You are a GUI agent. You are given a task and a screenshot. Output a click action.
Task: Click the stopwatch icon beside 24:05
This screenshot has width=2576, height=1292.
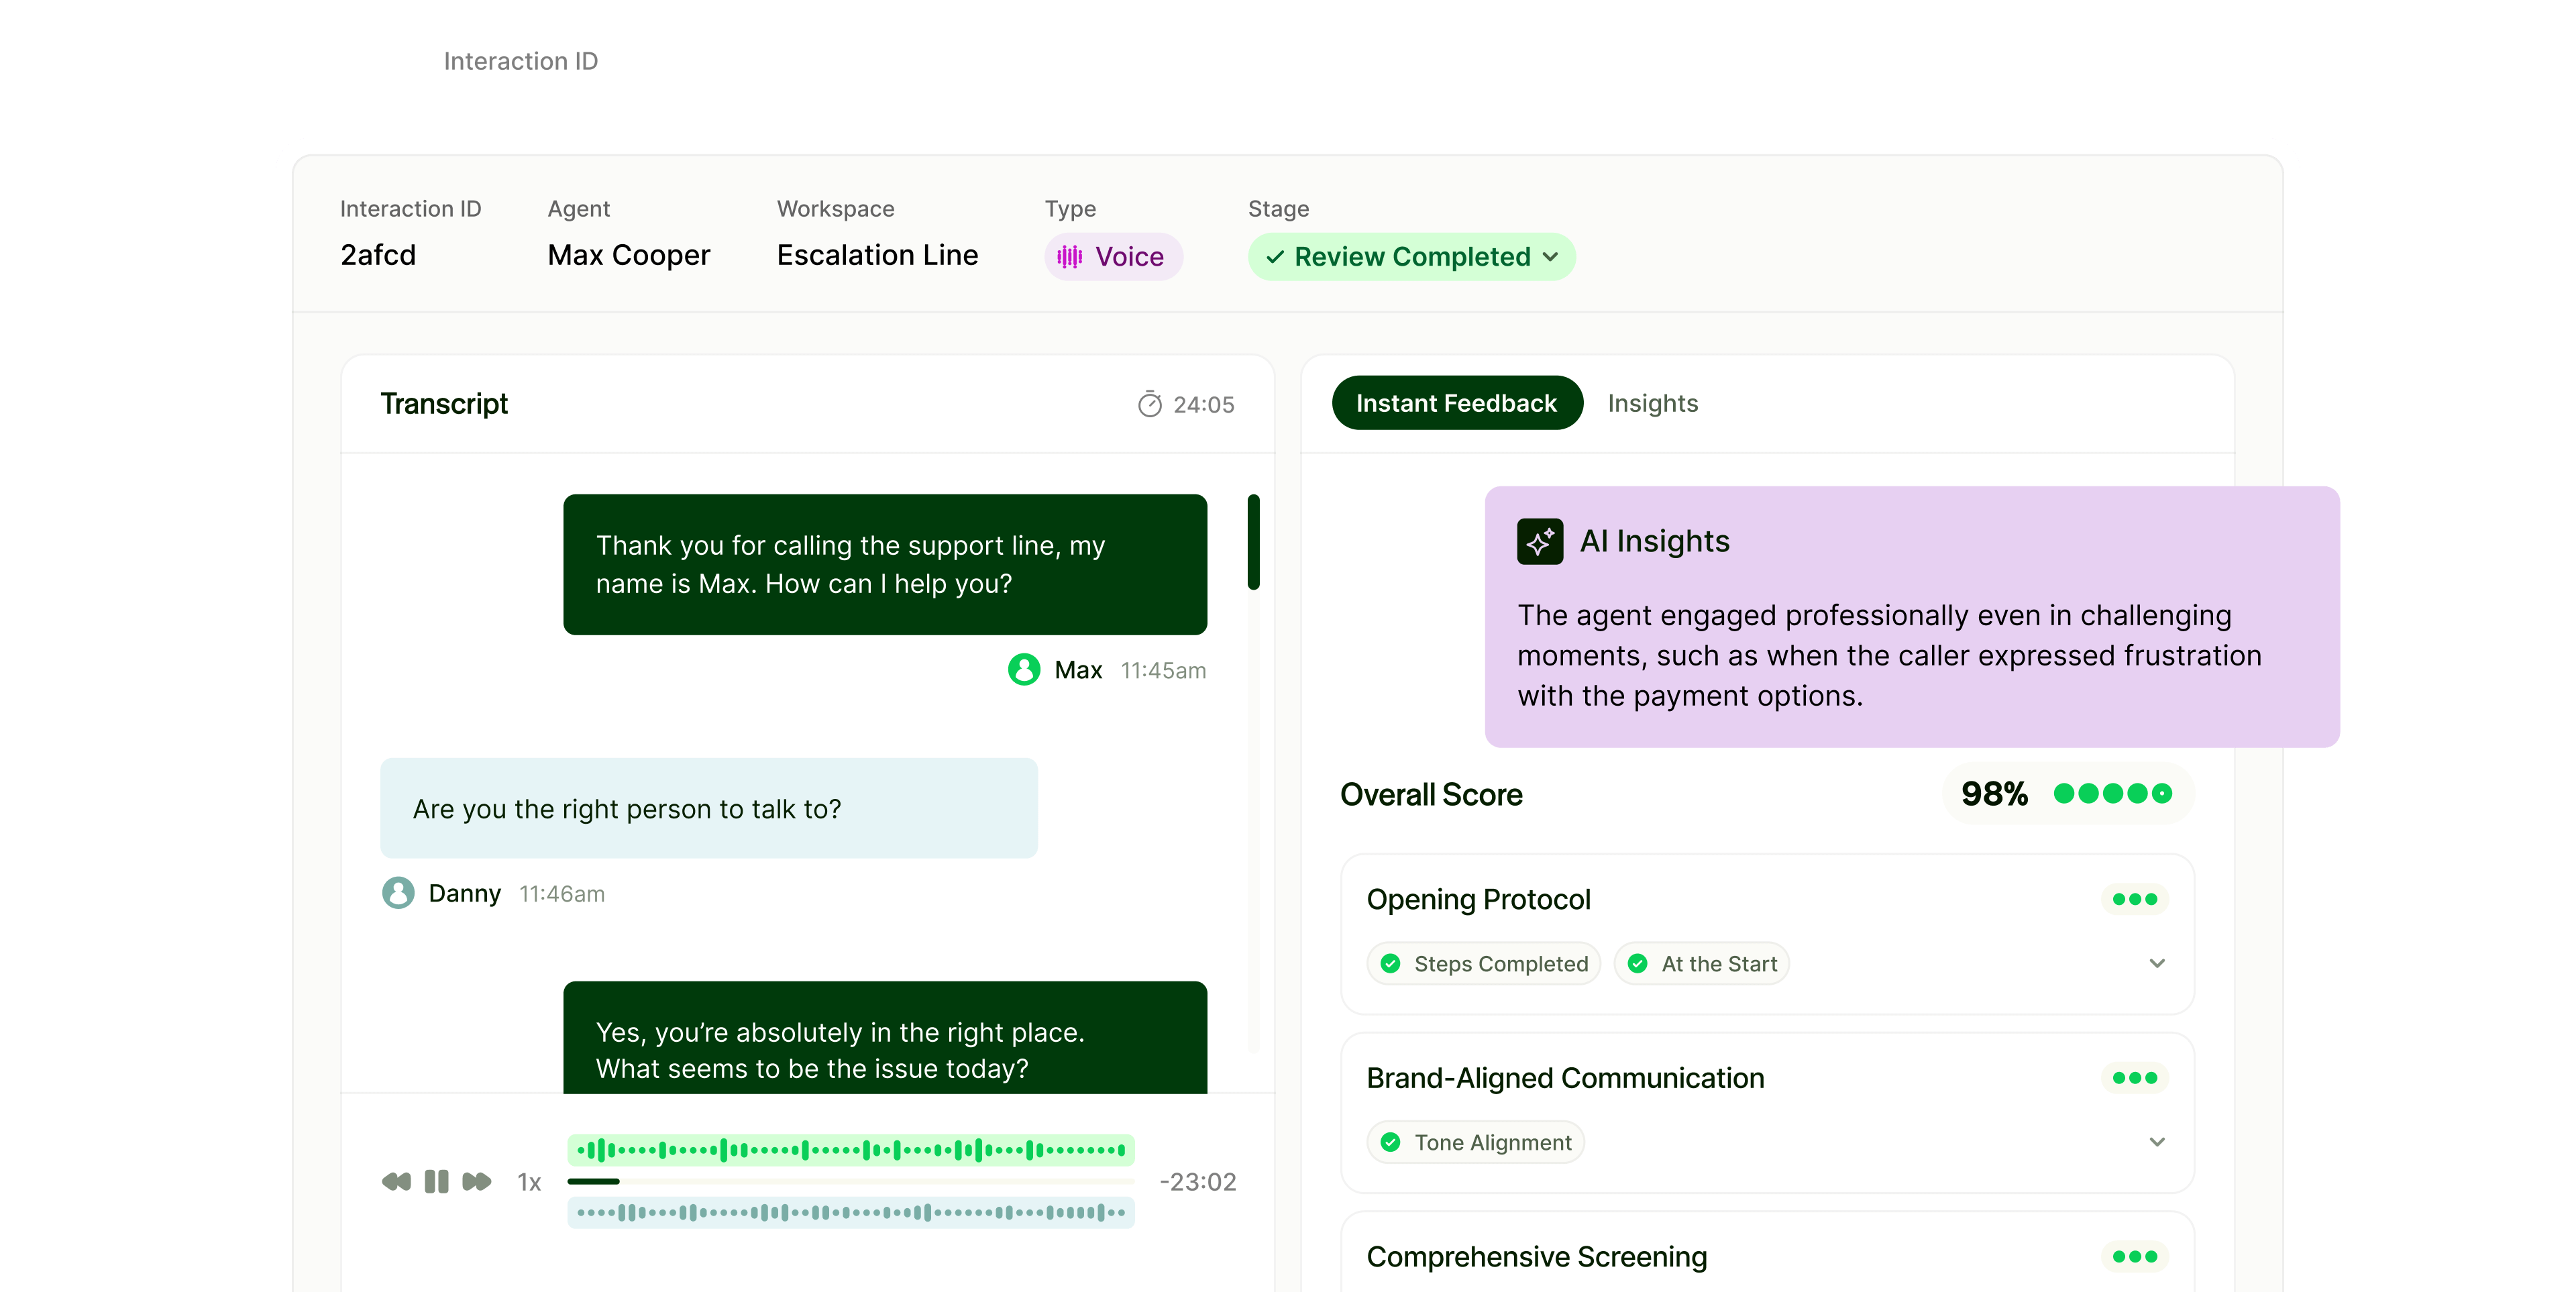(1149, 404)
